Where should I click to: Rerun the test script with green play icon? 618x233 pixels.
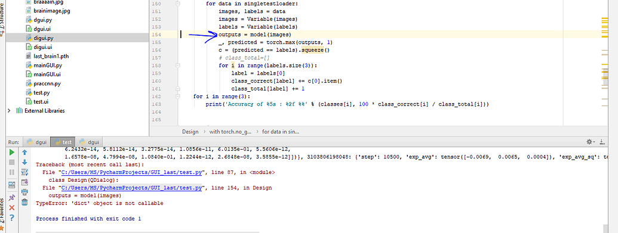click(11, 152)
